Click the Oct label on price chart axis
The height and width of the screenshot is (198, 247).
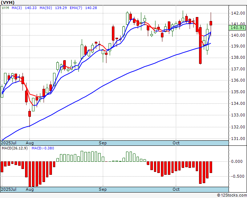pyautogui.click(x=176, y=143)
